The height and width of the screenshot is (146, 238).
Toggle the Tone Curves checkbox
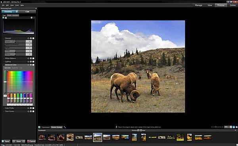(33, 112)
